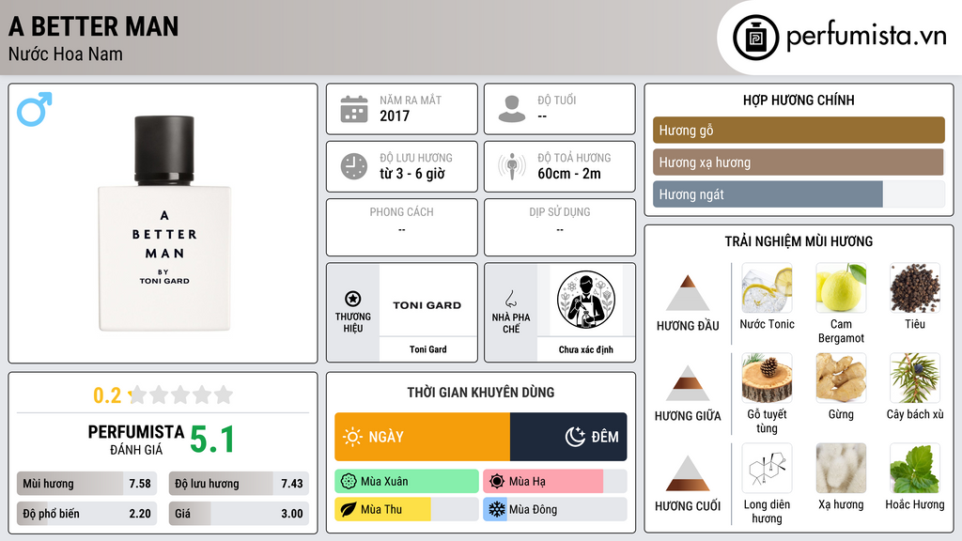Click the A BETTER MAN title
Screen dimensions: 962x541
(x=94, y=26)
